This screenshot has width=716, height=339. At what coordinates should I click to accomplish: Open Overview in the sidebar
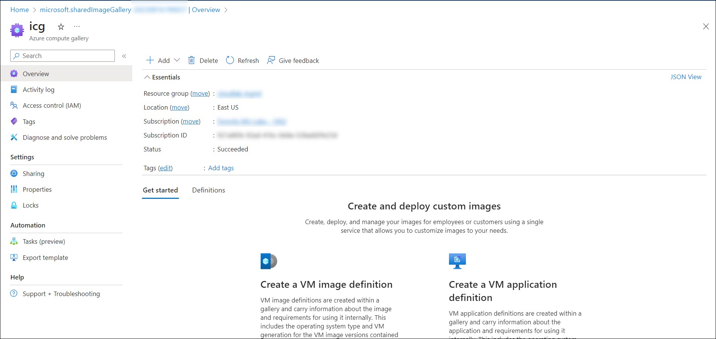tap(66, 73)
